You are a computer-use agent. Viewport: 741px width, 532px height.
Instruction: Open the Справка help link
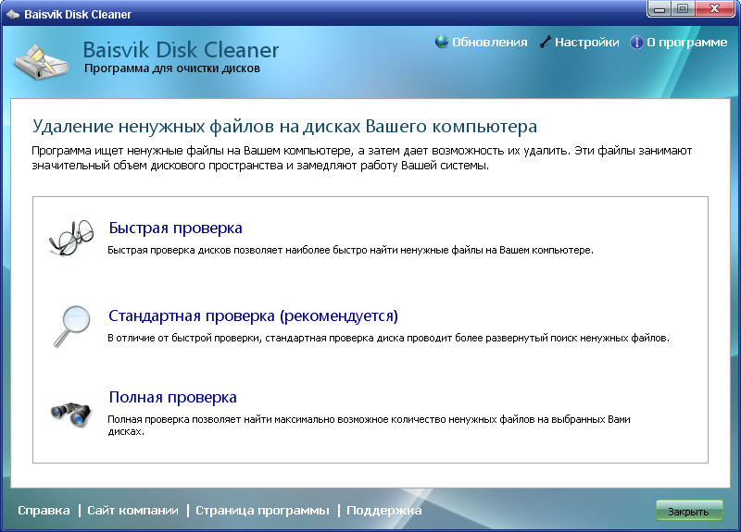[44, 511]
